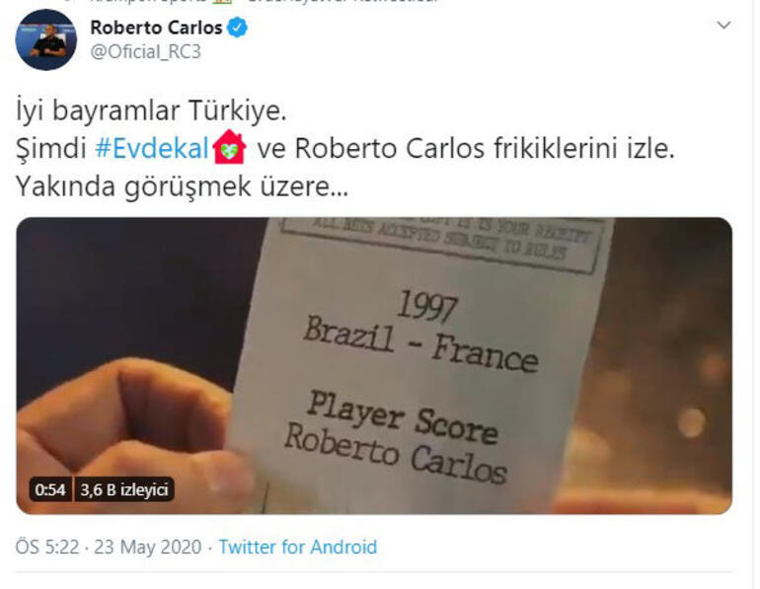Viewport: 760px width, 589px height.
Task: Open Roberto Carlos profile avatar
Action: tap(46, 39)
